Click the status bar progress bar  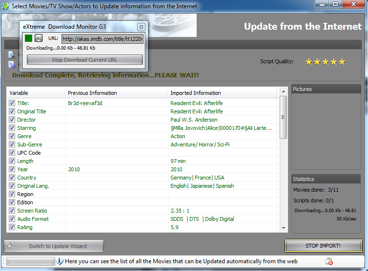pyautogui.click(x=31, y=261)
